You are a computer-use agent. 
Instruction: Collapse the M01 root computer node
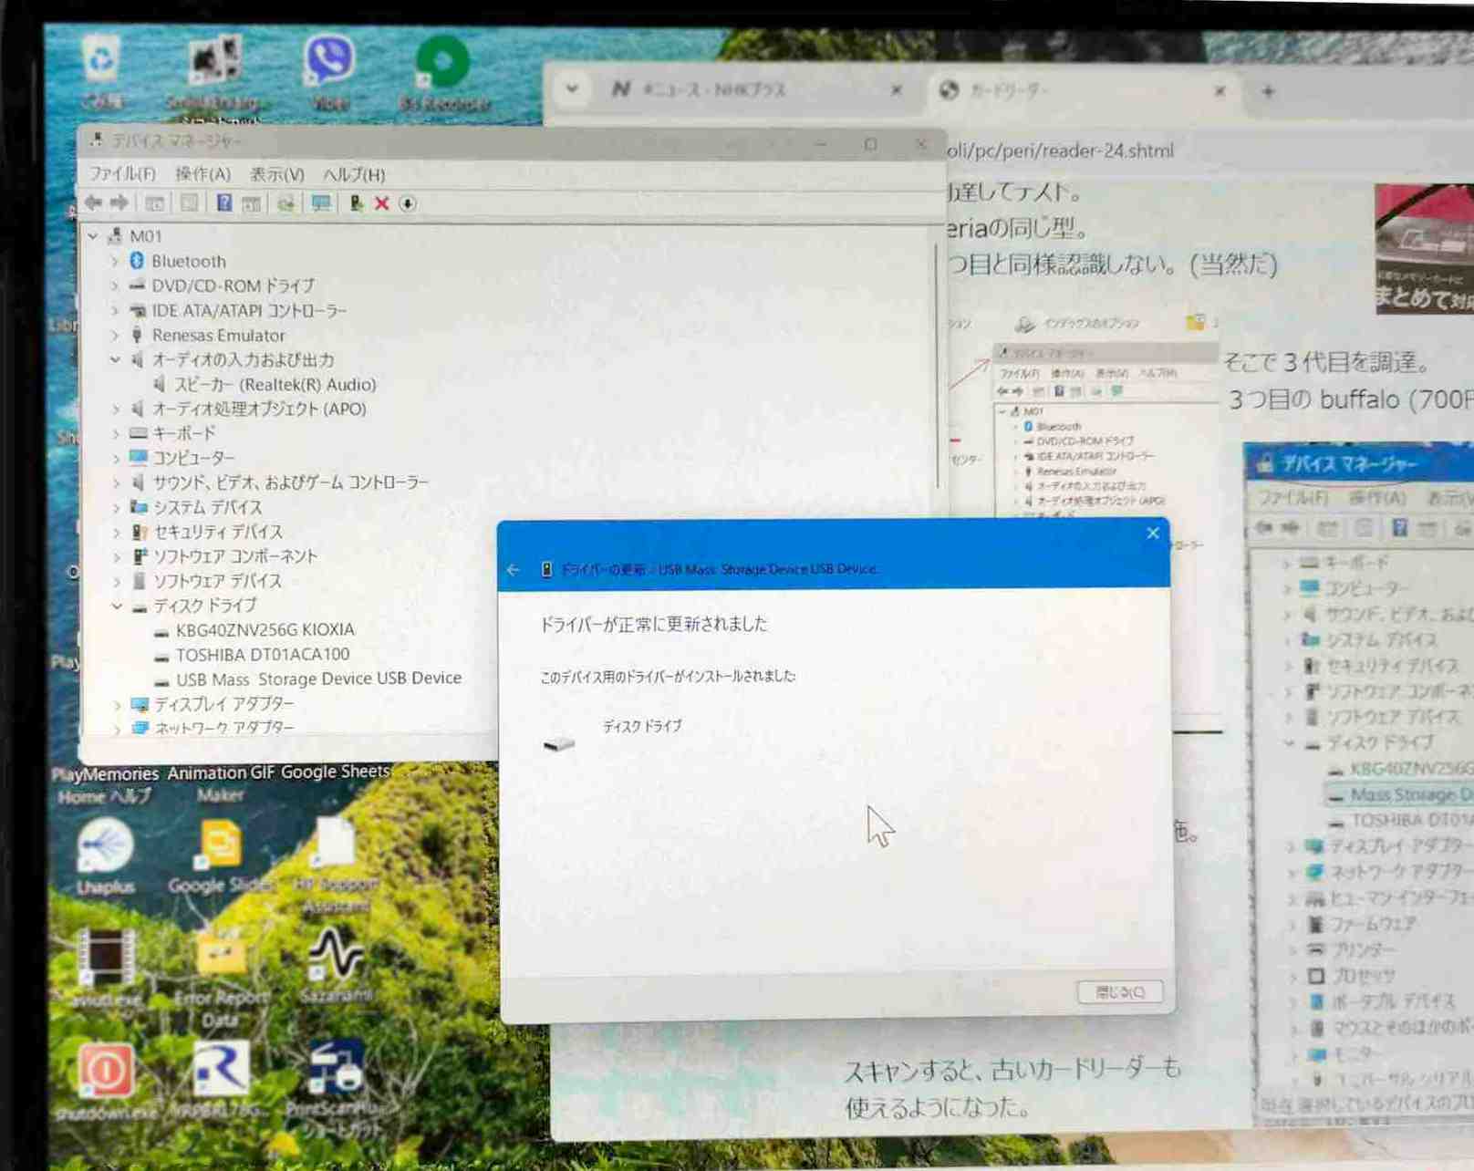[x=93, y=236]
